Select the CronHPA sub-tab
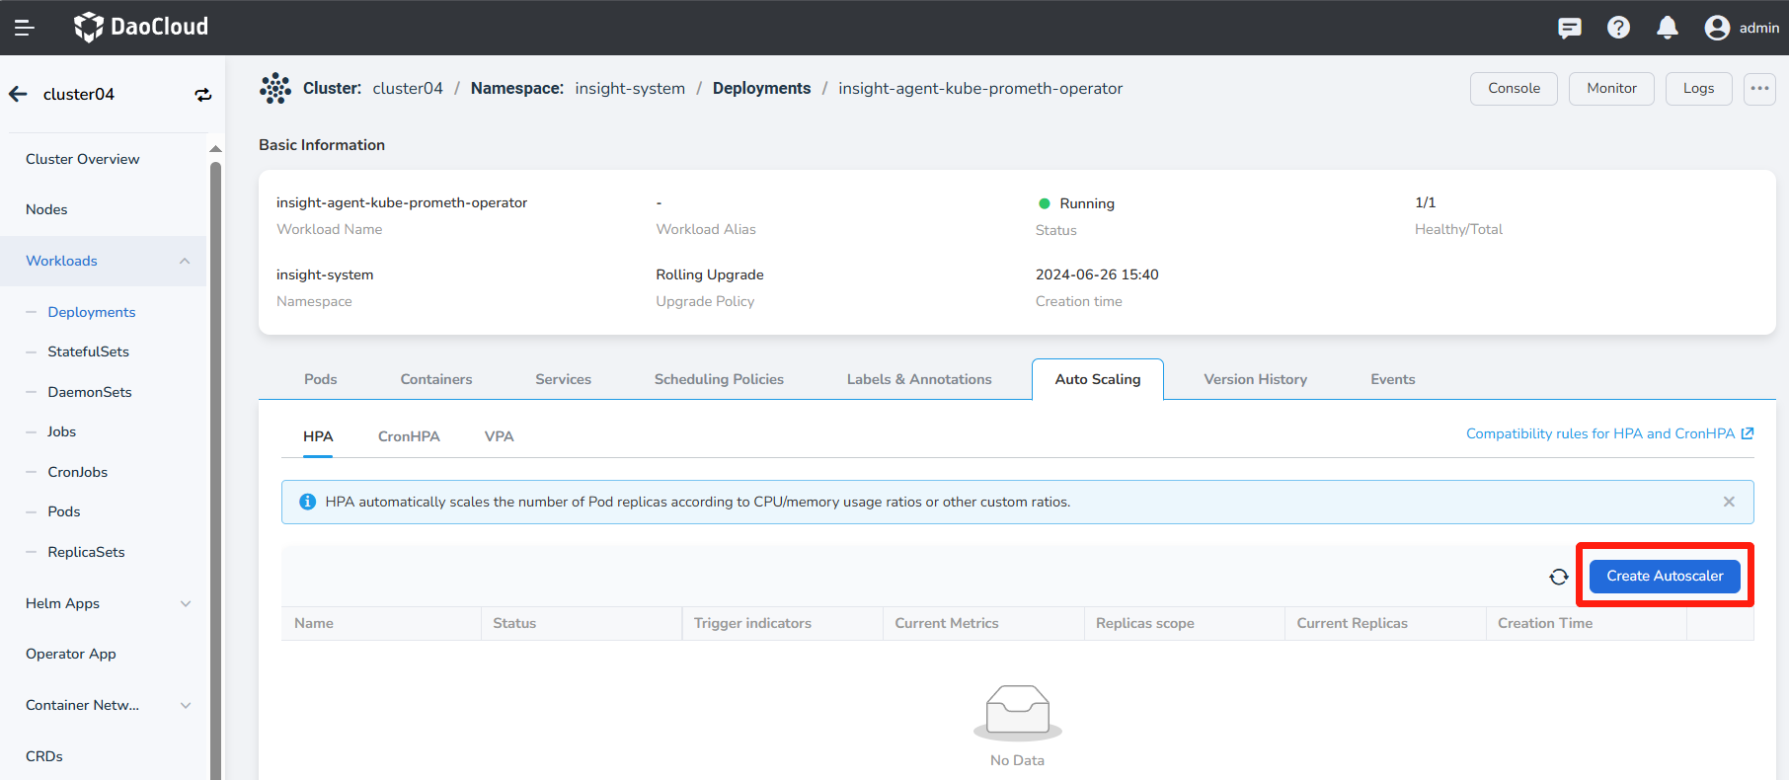This screenshot has height=780, width=1789. pos(409,436)
